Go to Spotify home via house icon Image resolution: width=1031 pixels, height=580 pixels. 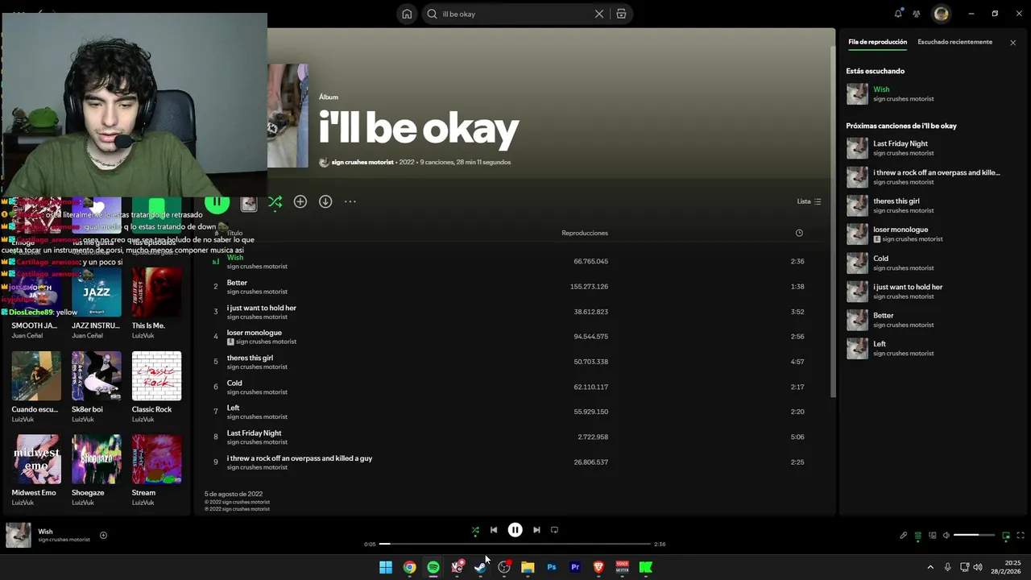point(407,14)
